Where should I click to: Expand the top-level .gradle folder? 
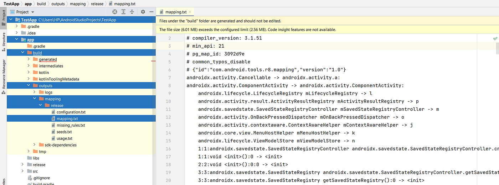pyautogui.click(x=17, y=26)
